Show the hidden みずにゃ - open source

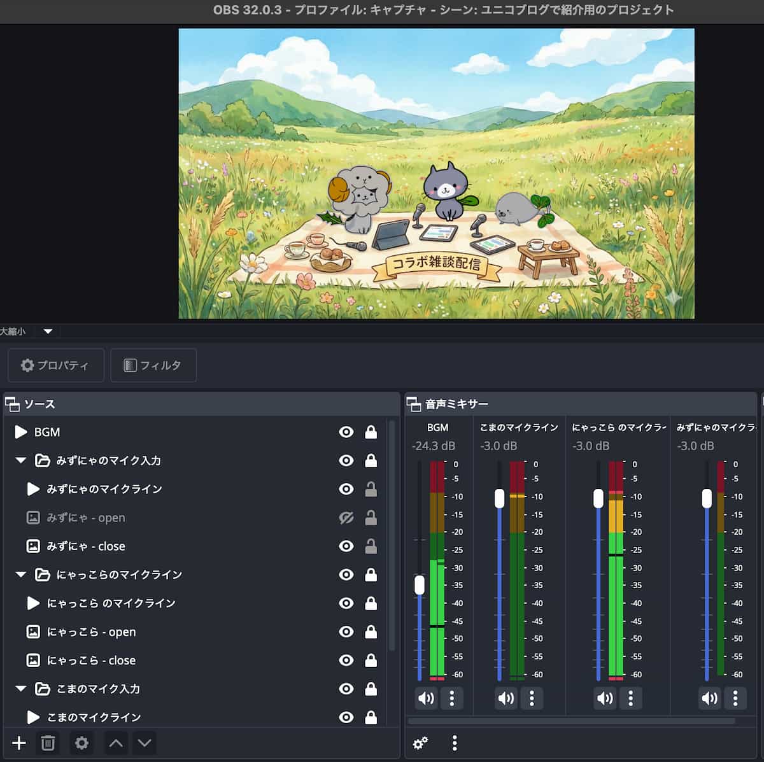[346, 518]
